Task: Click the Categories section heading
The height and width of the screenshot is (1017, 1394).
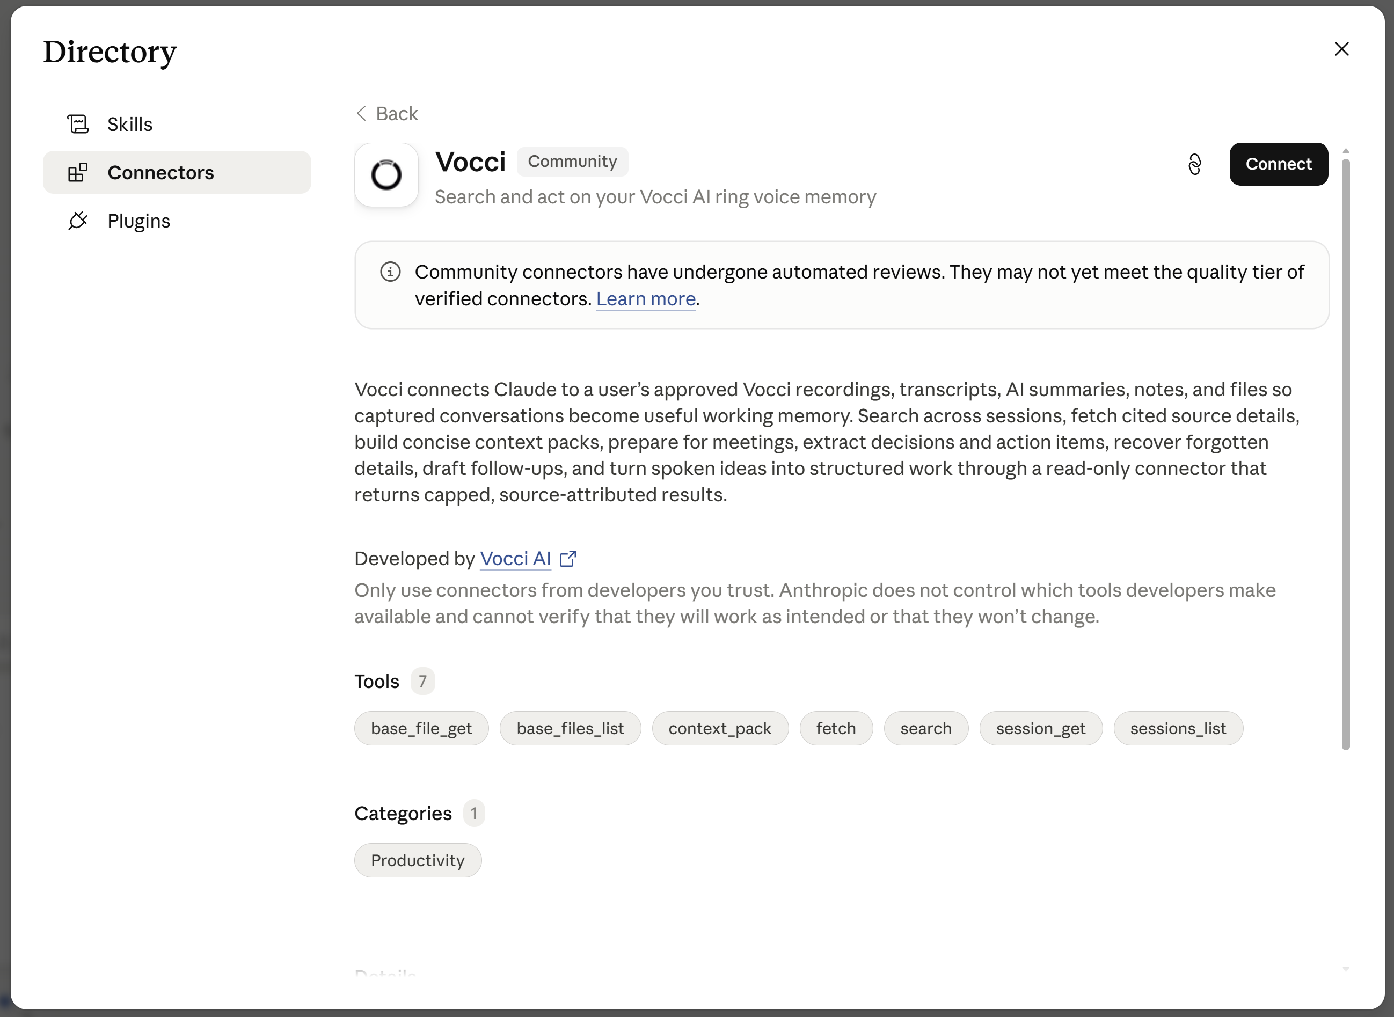Action: tap(403, 813)
